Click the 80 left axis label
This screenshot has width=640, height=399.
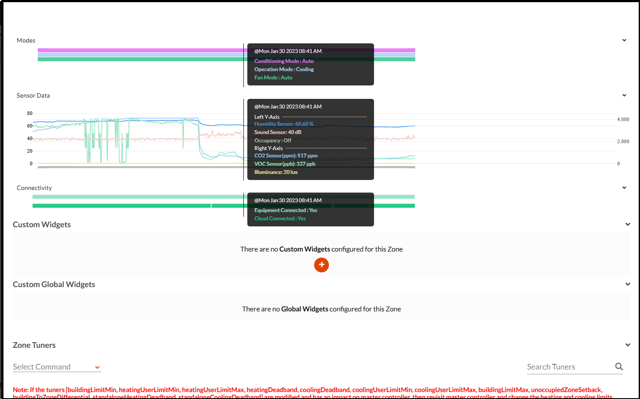coord(30,113)
